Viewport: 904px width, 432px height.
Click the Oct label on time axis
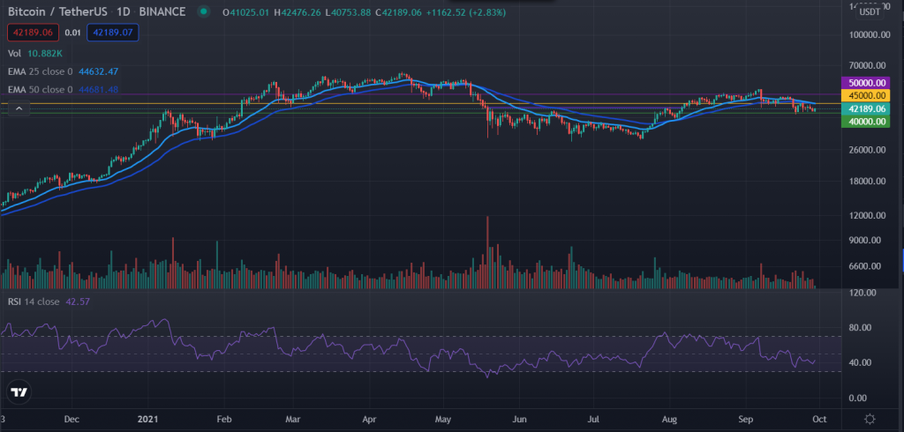pos(820,419)
